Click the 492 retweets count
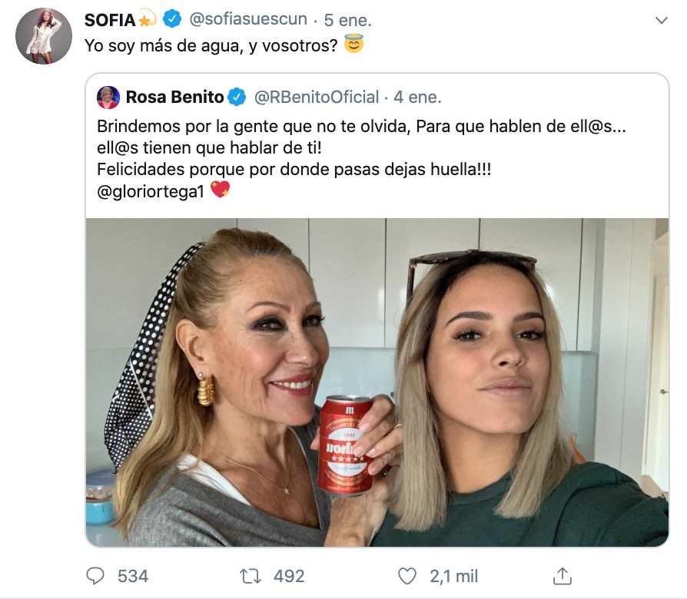Image resolution: width=687 pixels, height=599 pixels. pos(289,575)
